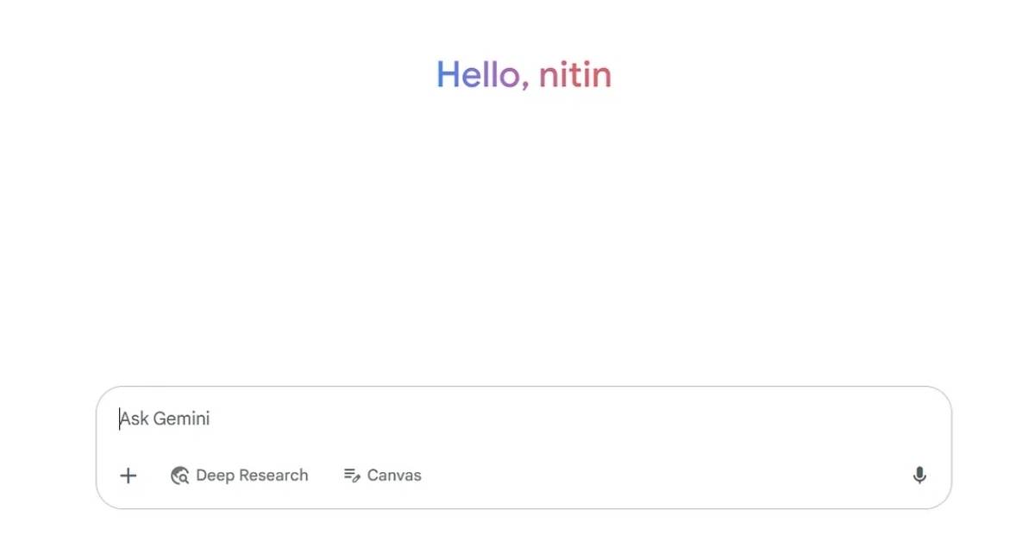Viewport: 1035px width, 542px height.
Task: Open the upload menu via plus button
Action: [129, 476]
